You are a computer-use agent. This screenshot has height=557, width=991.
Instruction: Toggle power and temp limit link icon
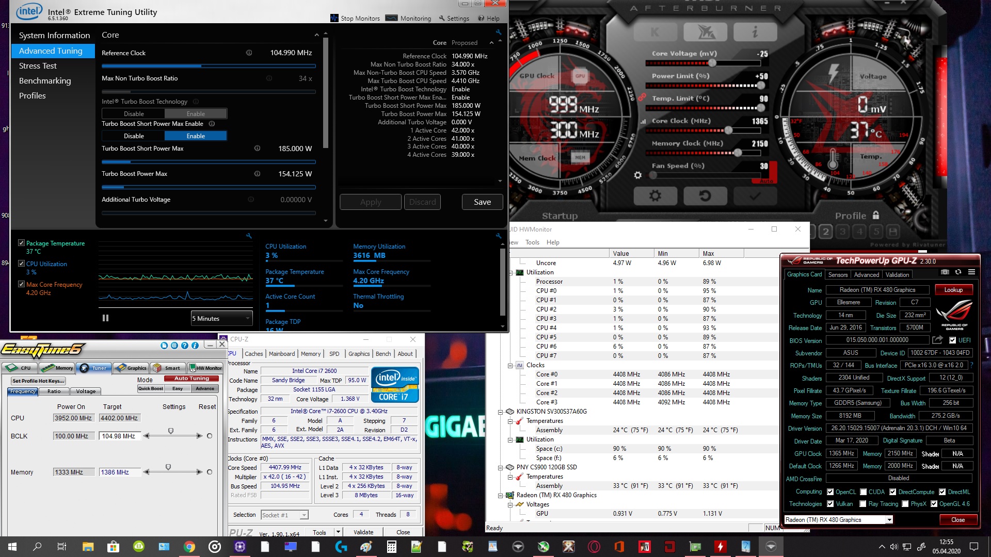642,96
